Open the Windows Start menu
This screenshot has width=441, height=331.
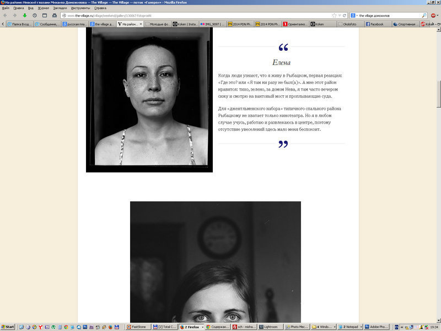coord(8,327)
